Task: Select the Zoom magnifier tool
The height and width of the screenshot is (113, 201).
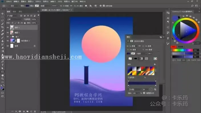Action: [x=3, y=79]
